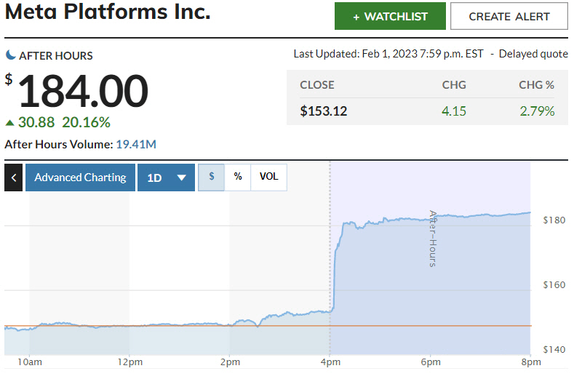This screenshot has height=379, width=574.
Task: Open Advanced Charting
Action: pos(80,177)
